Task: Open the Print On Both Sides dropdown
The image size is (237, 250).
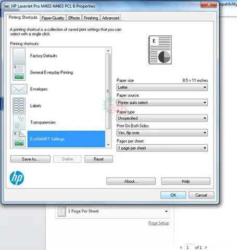Action: 162,133
